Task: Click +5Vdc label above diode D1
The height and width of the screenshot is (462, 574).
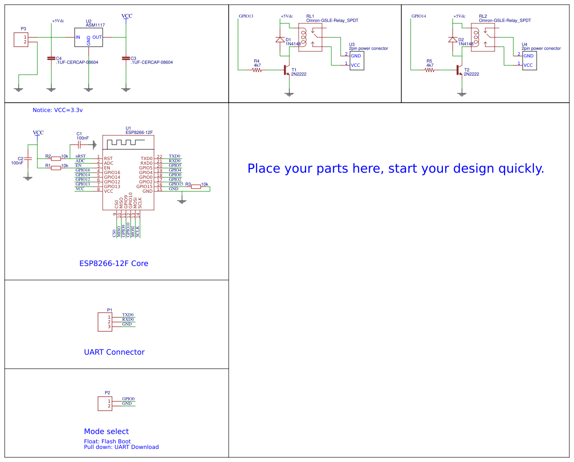Action: click(x=287, y=16)
